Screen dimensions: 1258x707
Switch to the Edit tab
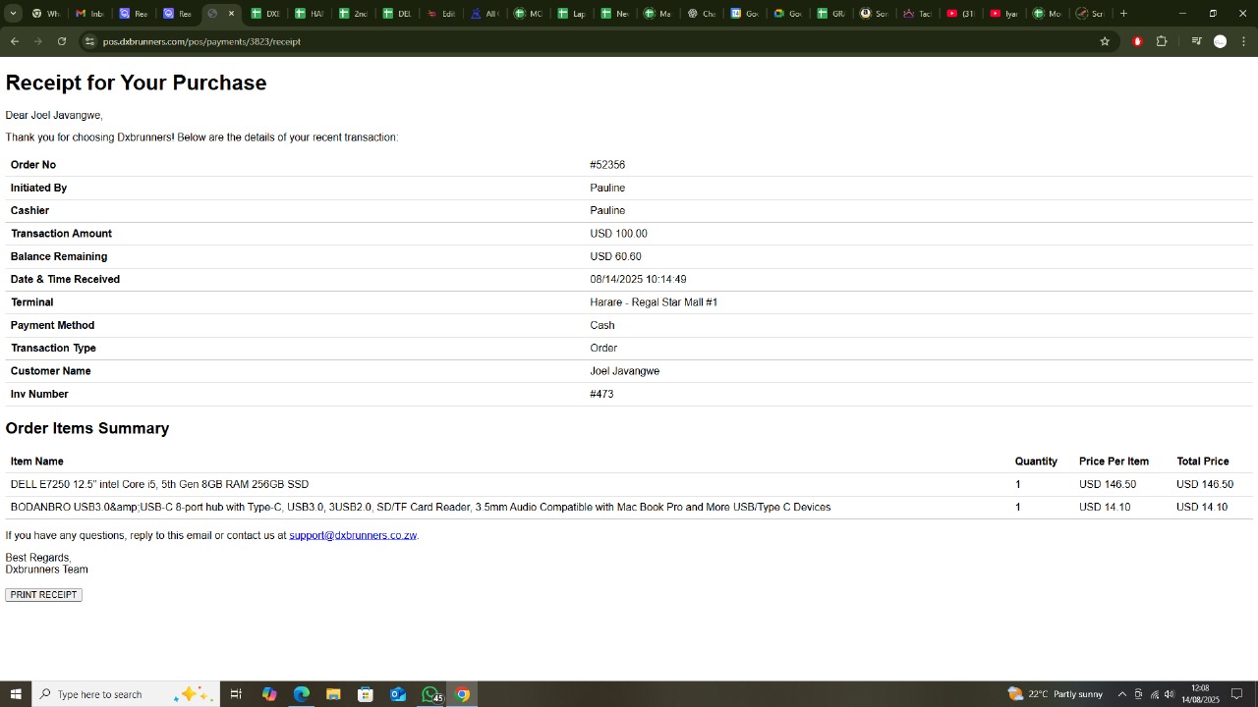click(441, 14)
